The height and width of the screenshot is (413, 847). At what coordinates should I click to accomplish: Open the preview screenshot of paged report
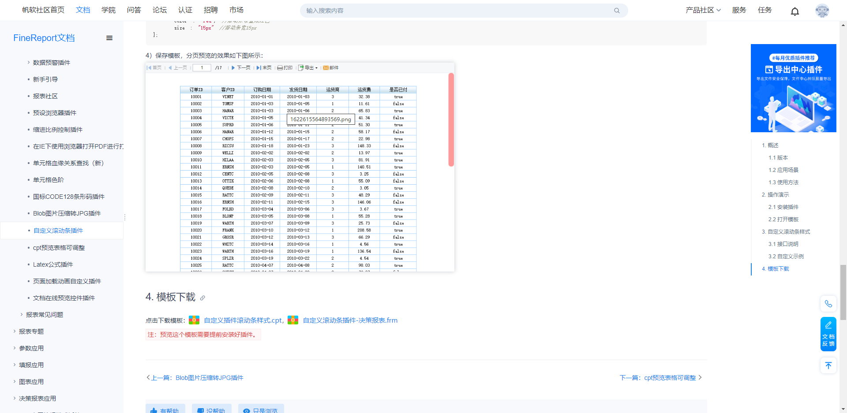click(x=300, y=167)
